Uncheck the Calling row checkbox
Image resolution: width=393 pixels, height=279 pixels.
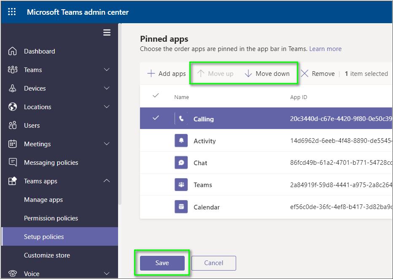tap(156, 118)
